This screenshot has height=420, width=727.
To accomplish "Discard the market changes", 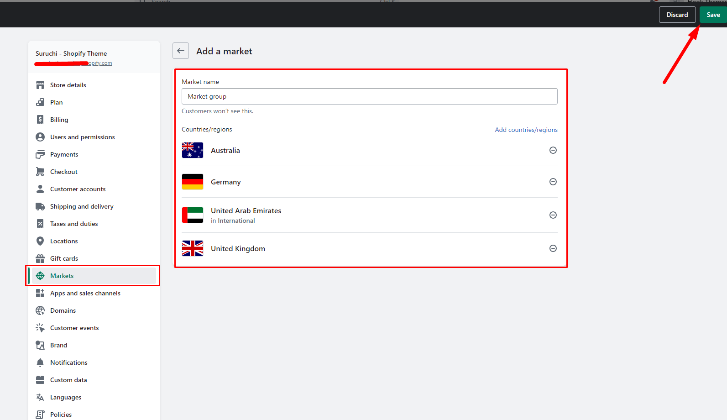I will (x=677, y=15).
